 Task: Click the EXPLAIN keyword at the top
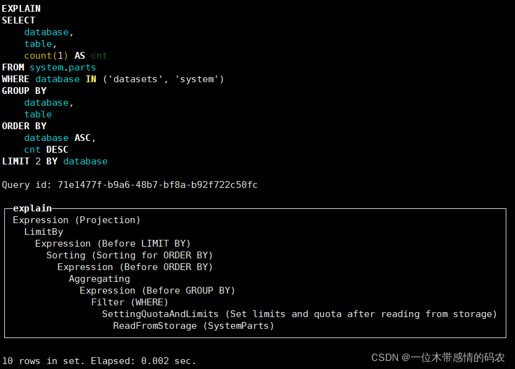pyautogui.click(x=21, y=9)
